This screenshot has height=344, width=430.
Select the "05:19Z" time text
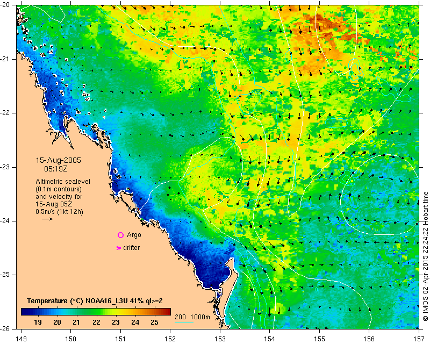[56, 169]
